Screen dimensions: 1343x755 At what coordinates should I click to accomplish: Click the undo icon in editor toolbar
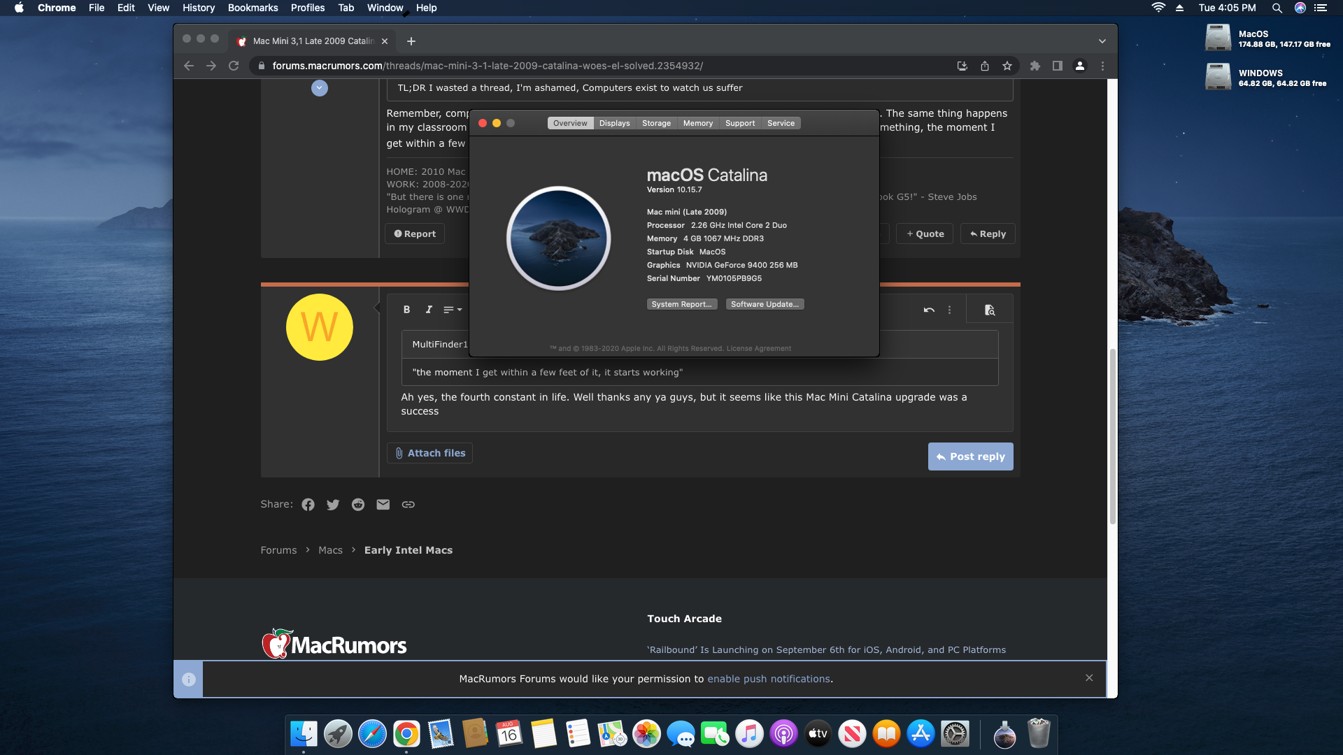pyautogui.click(x=929, y=310)
